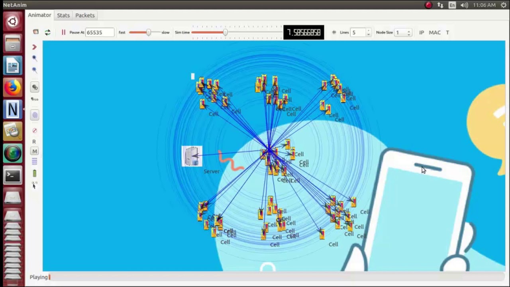Select the Server node image
This screenshot has height=287, width=510.
tap(192, 156)
